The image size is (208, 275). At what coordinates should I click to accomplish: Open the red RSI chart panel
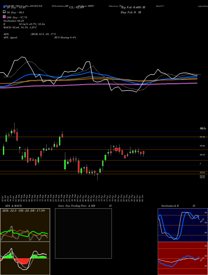pos(183,258)
